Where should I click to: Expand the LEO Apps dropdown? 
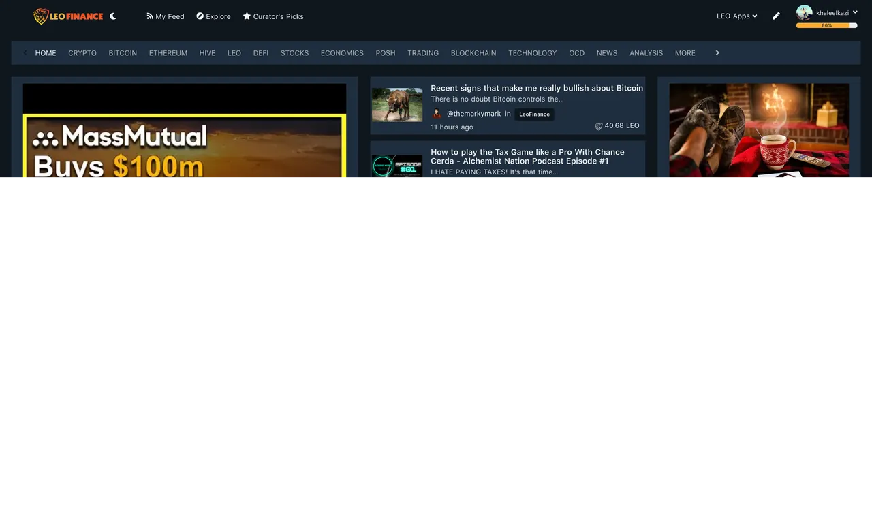737,16
